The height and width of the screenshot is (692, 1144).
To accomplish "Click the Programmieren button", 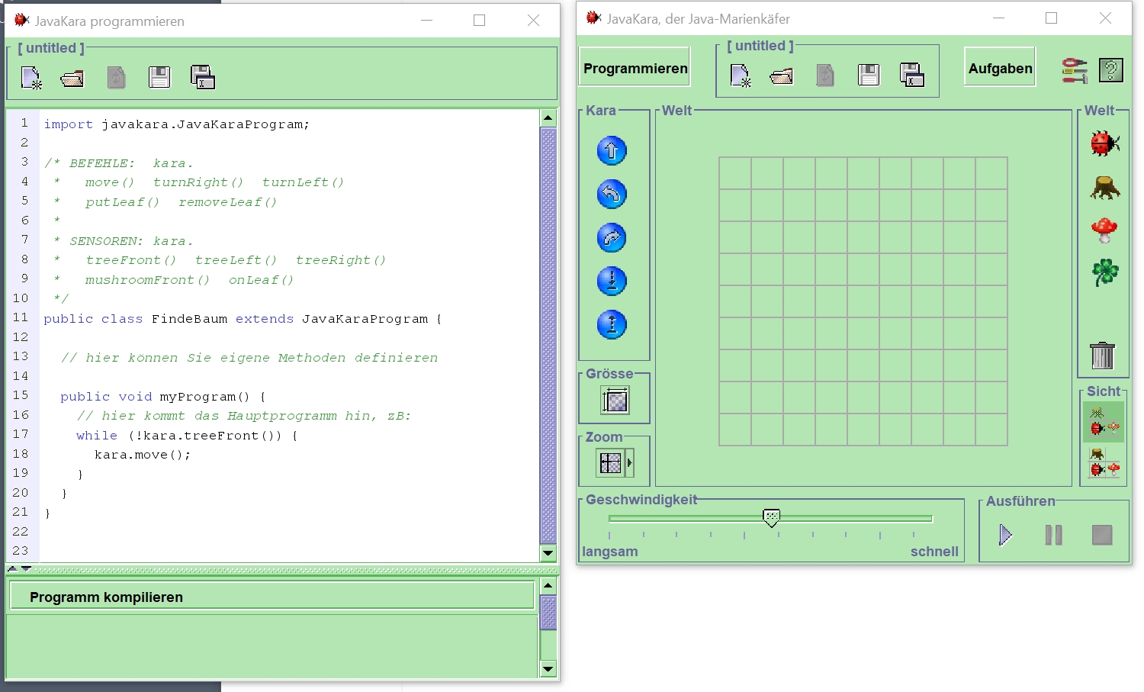I will point(635,68).
